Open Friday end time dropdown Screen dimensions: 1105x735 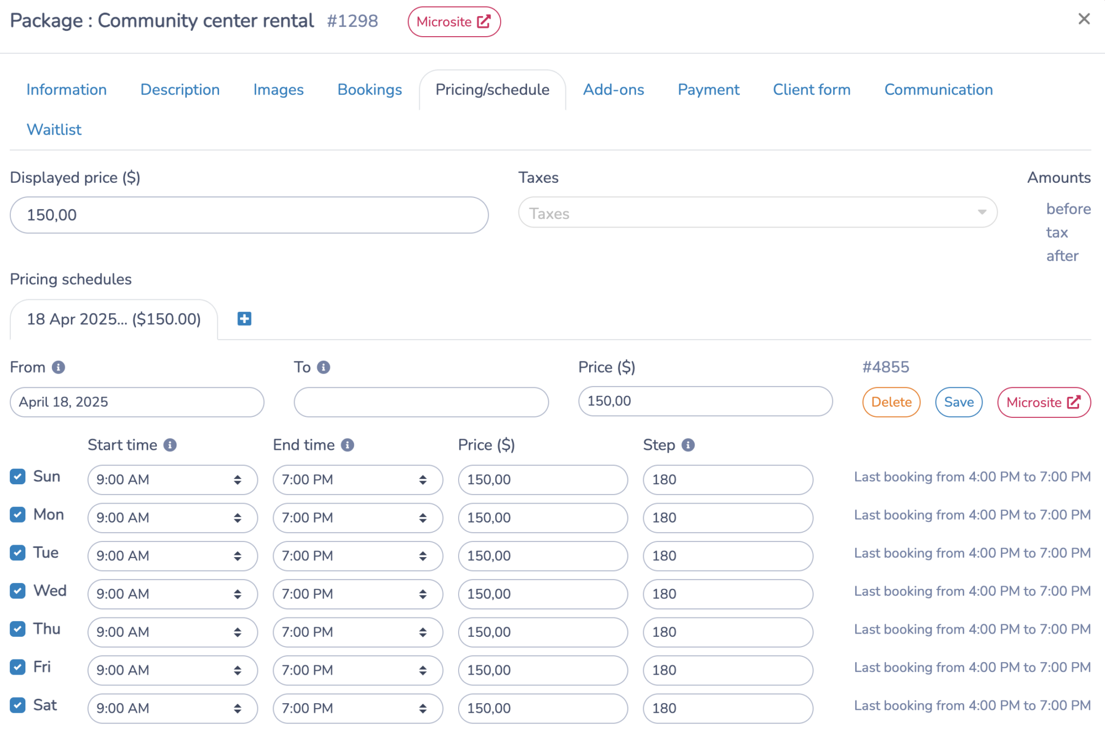[358, 670]
